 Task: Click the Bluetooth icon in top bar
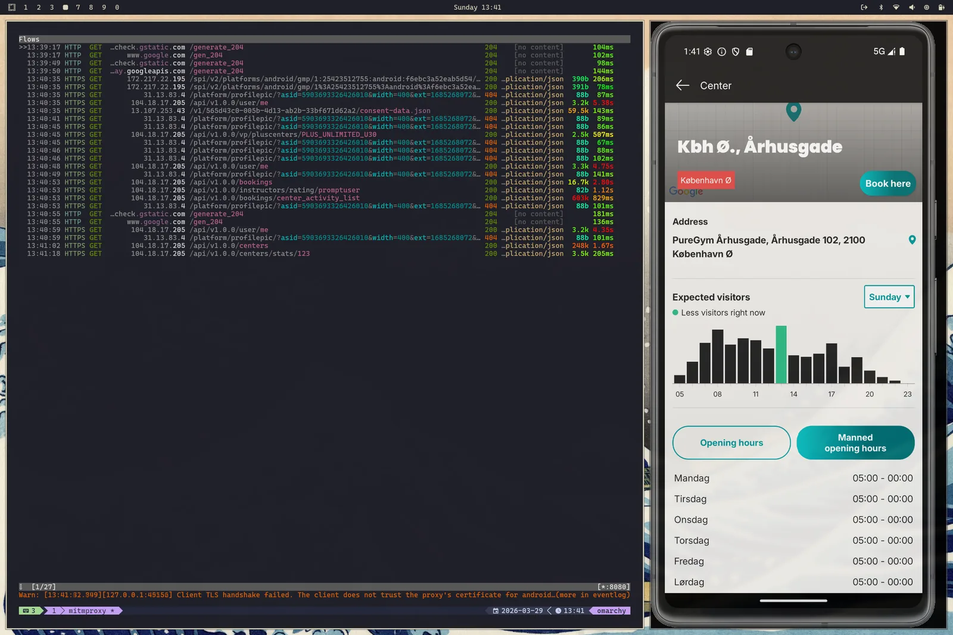pos(881,7)
